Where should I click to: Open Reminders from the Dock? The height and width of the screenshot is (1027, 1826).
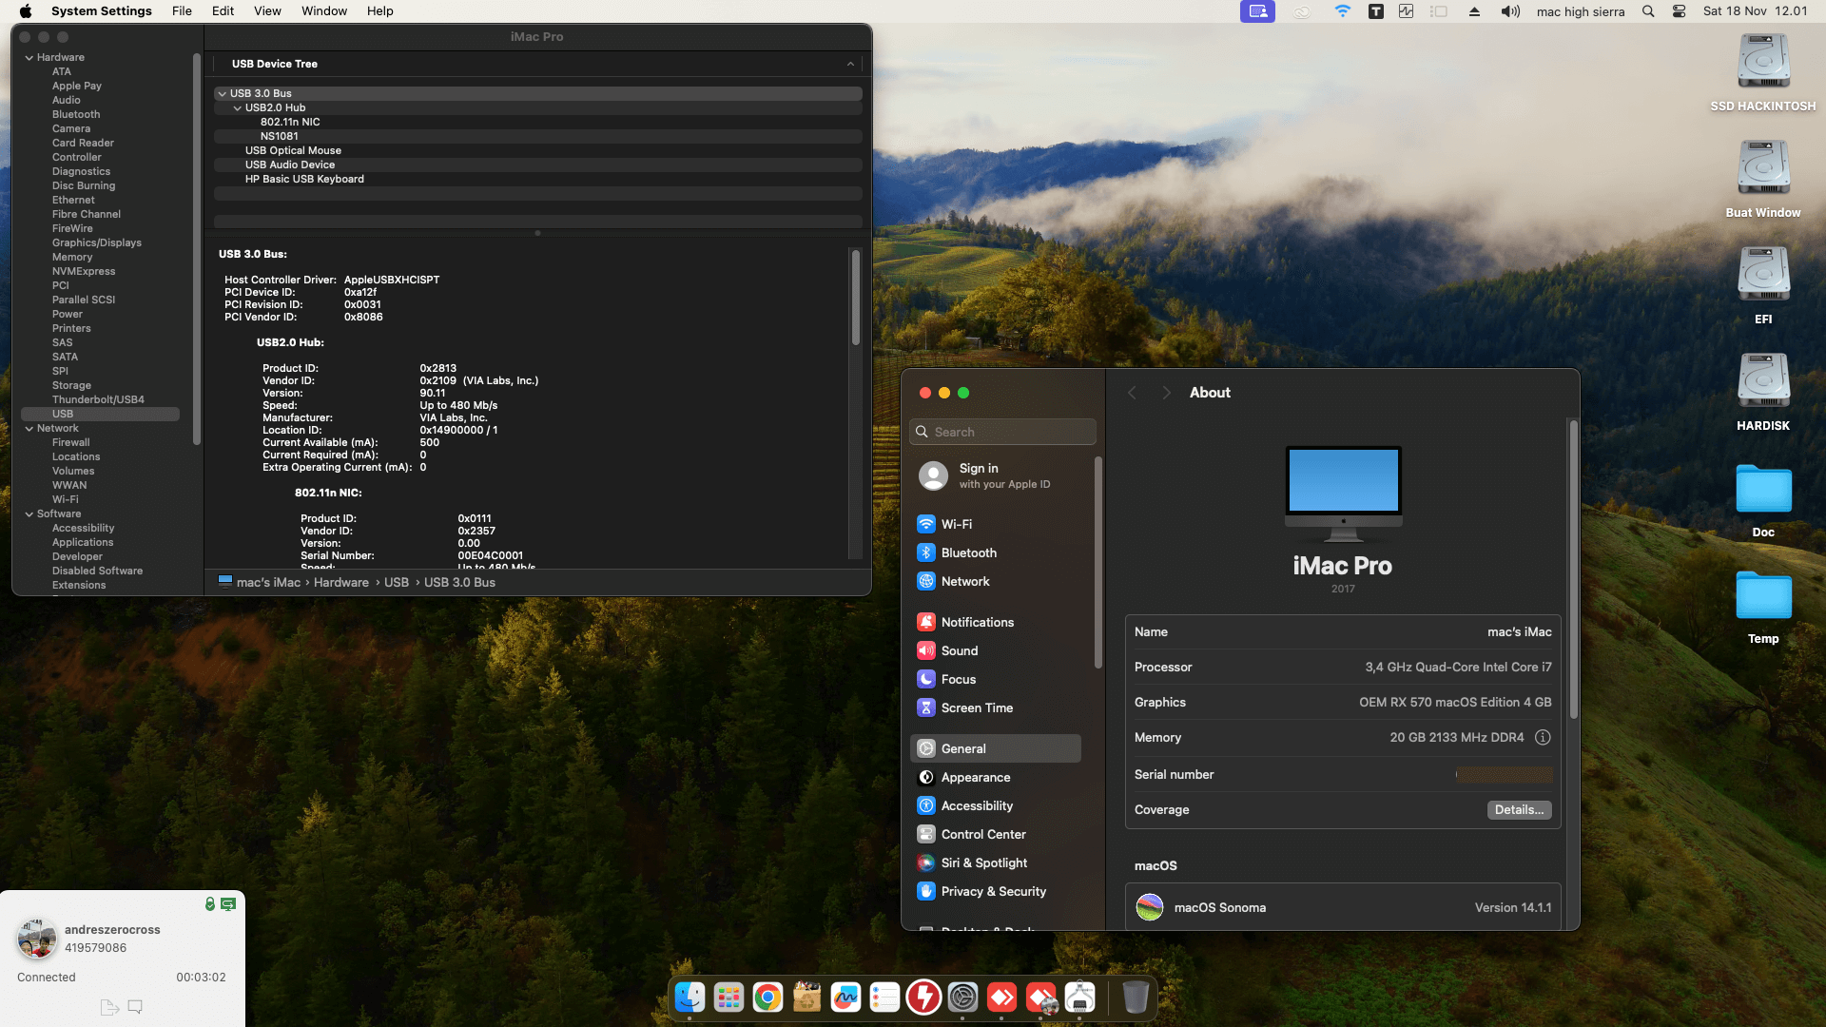[x=884, y=997]
